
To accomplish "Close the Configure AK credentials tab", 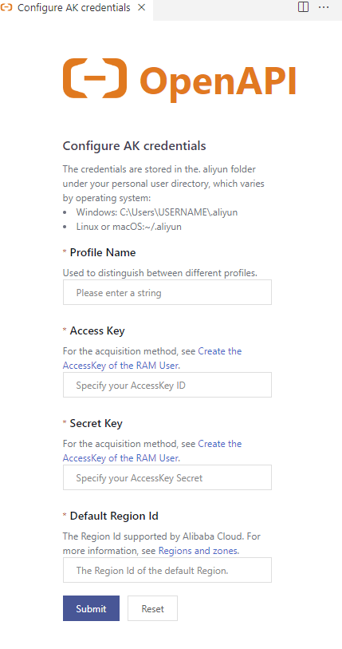I will click(141, 7).
